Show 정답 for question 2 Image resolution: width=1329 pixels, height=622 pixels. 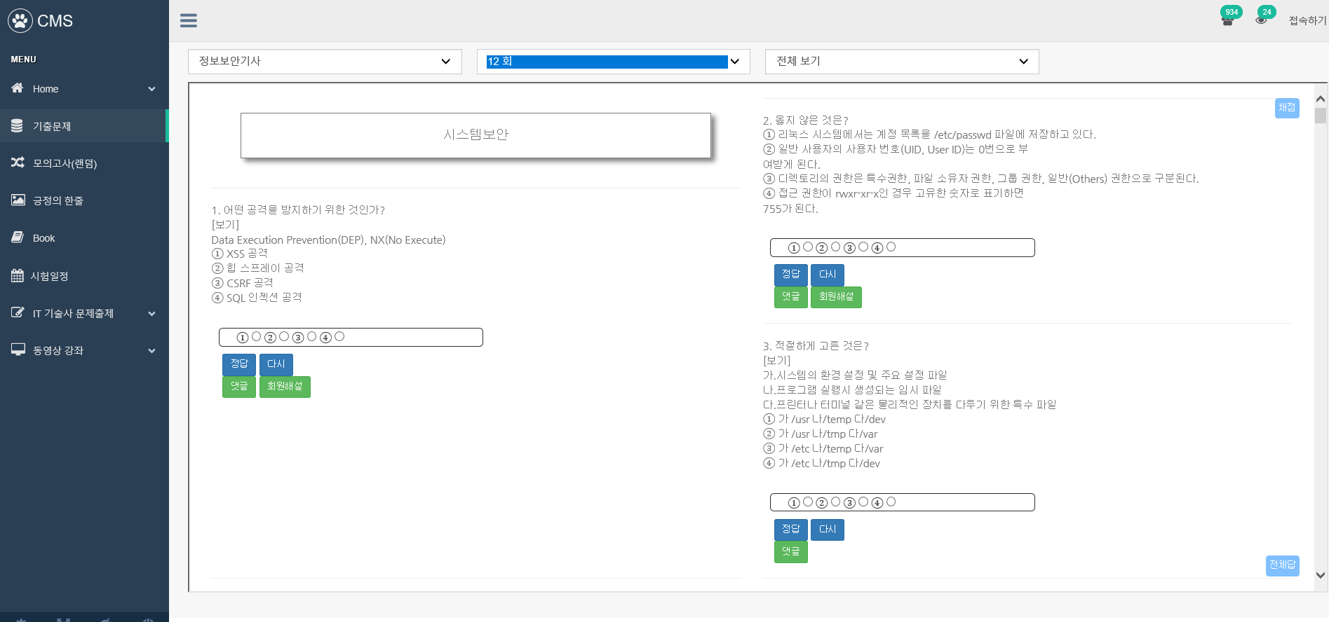point(791,275)
